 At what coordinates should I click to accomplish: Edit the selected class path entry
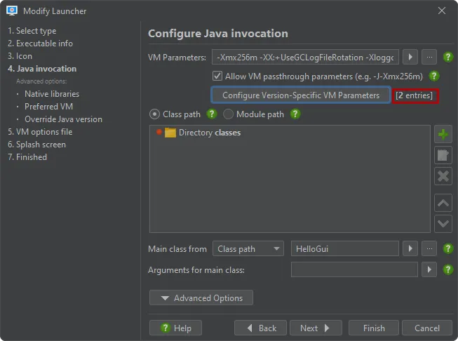pos(443,155)
